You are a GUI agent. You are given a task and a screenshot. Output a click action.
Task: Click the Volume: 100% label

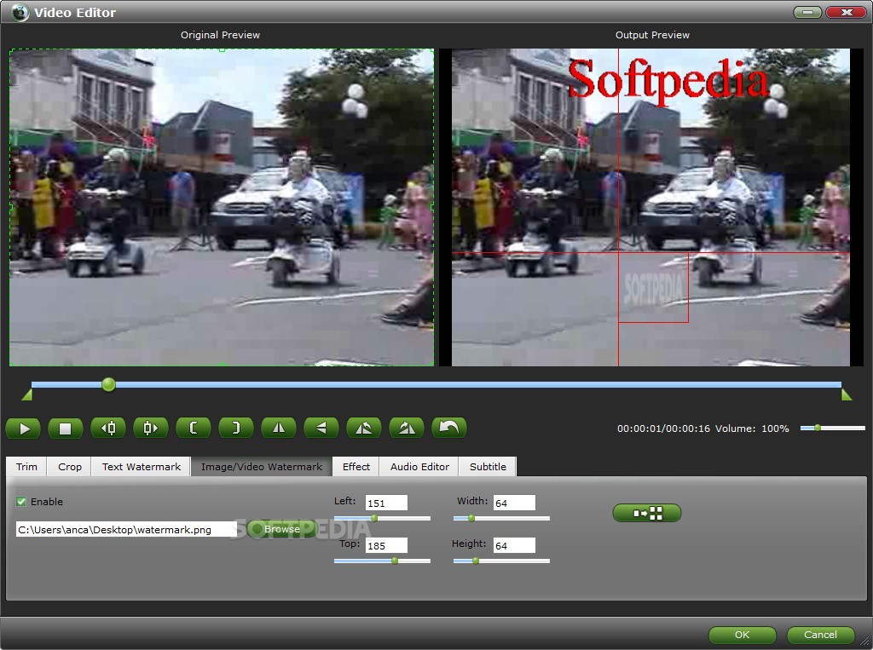click(752, 429)
